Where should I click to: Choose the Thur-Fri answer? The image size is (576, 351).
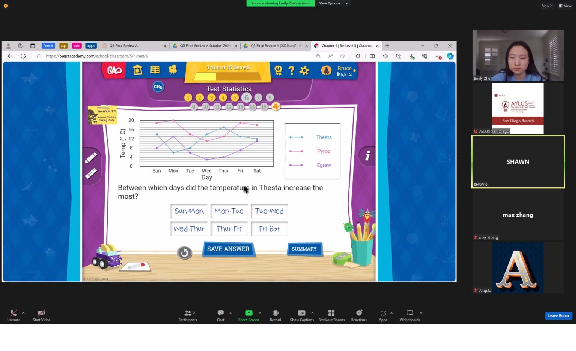point(229,229)
